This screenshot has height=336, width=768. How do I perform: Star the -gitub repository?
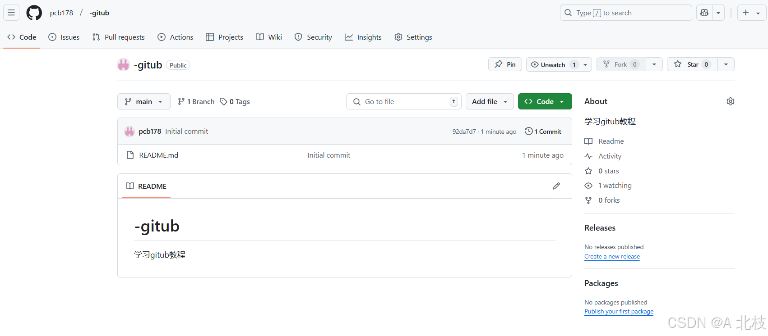tap(693, 64)
